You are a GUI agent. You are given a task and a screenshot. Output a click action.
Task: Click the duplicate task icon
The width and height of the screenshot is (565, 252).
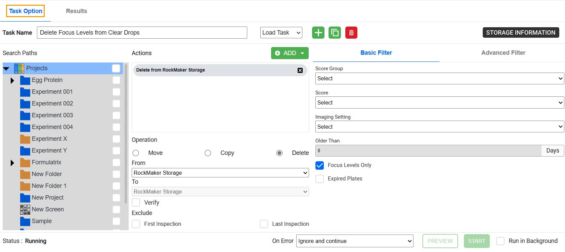tap(335, 33)
